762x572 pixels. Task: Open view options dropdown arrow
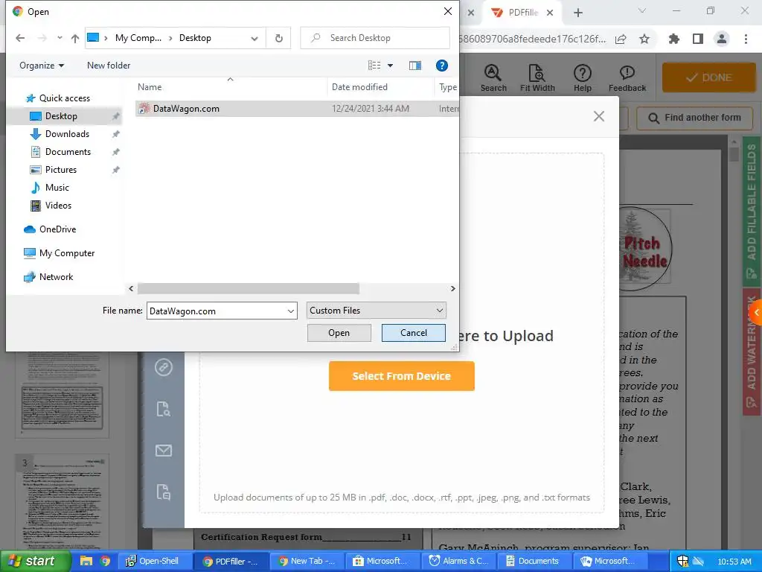pyautogui.click(x=390, y=66)
